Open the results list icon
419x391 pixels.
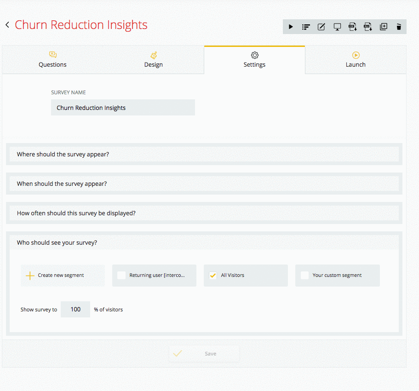306,27
